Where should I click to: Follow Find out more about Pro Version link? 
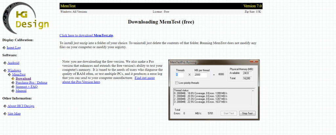[108, 80]
